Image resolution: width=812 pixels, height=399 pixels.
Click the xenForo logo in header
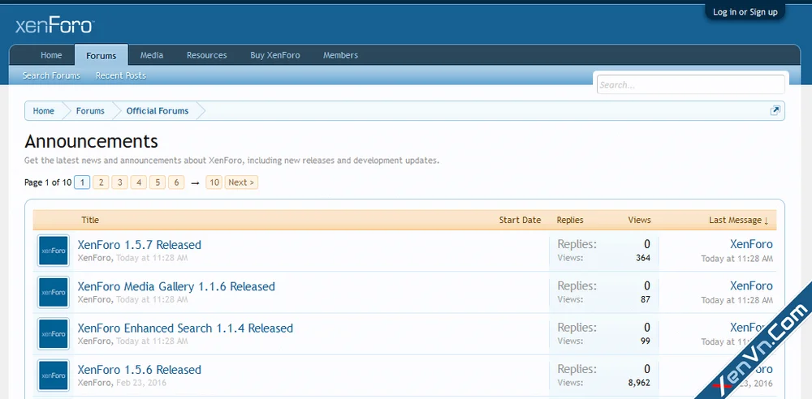coord(54,26)
